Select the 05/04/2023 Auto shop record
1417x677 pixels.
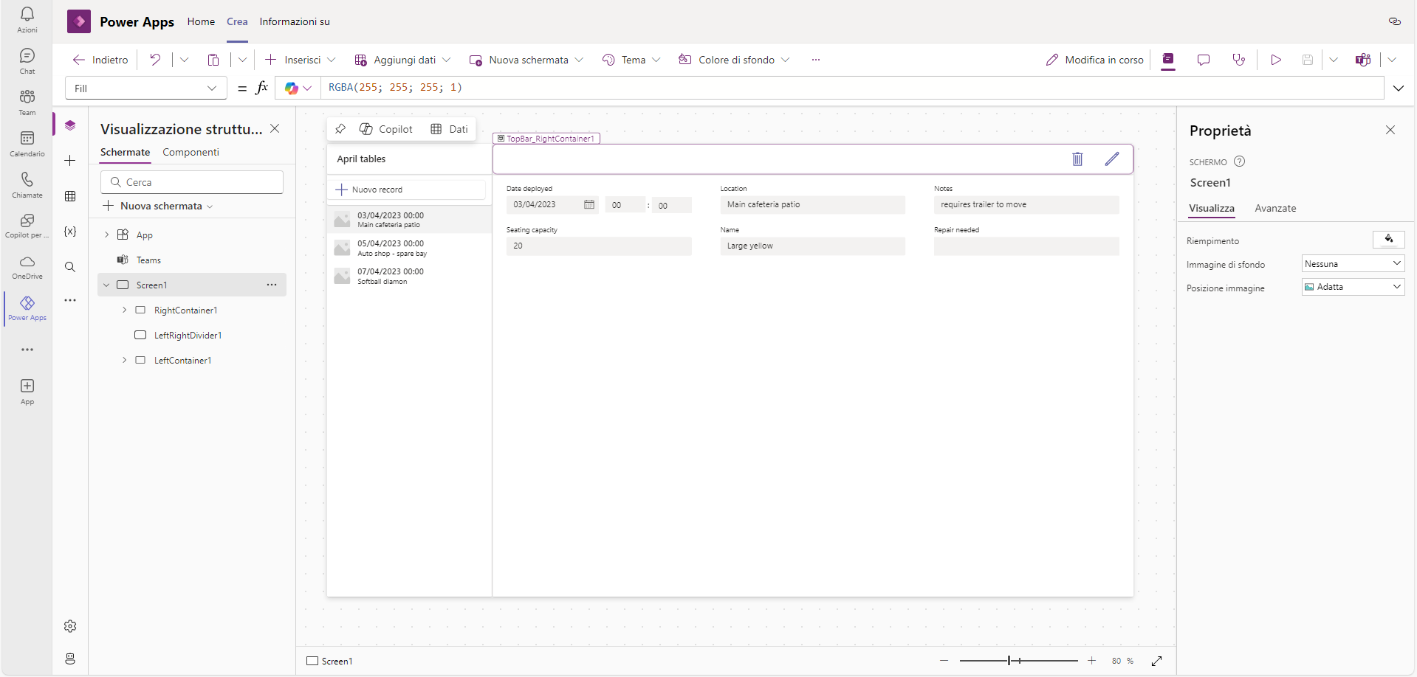pyautogui.click(x=409, y=248)
